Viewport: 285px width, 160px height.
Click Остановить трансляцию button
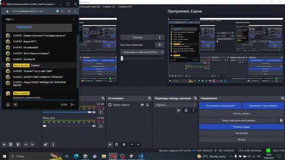click(220, 106)
